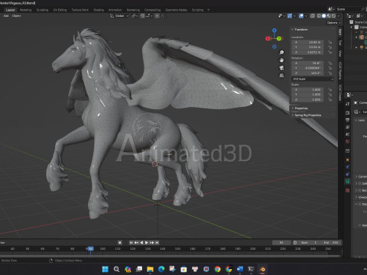Play animation forward button
The height and width of the screenshot is (275, 367).
point(147,243)
